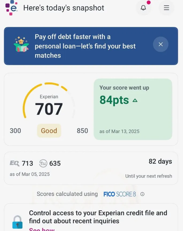The width and height of the screenshot is (183, 231).
Task: Click the green score increase arrow
Action: coord(135,101)
